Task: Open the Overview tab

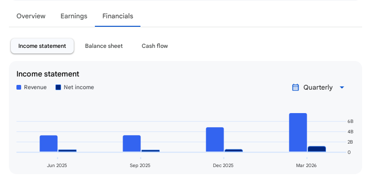Action: pyautogui.click(x=31, y=16)
